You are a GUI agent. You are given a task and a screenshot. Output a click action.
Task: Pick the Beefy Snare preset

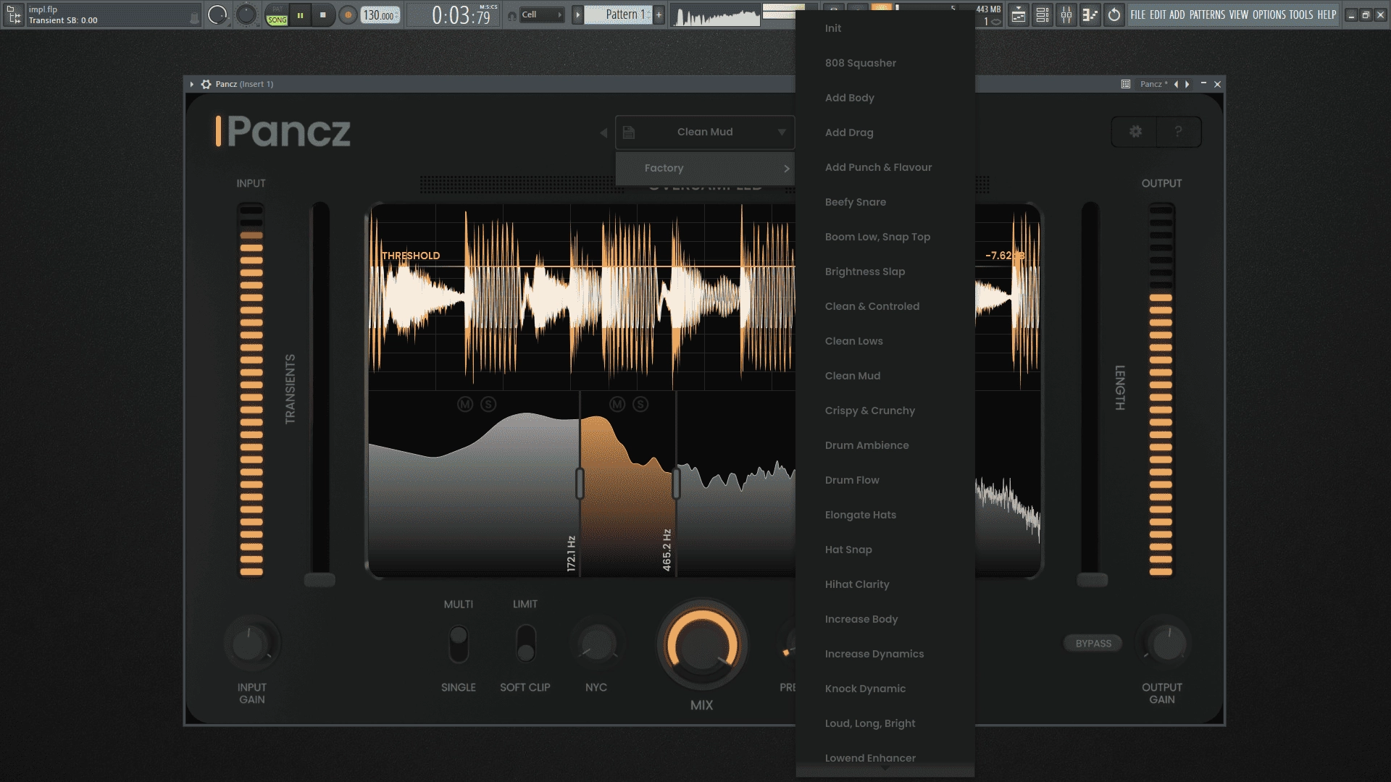pos(885,202)
